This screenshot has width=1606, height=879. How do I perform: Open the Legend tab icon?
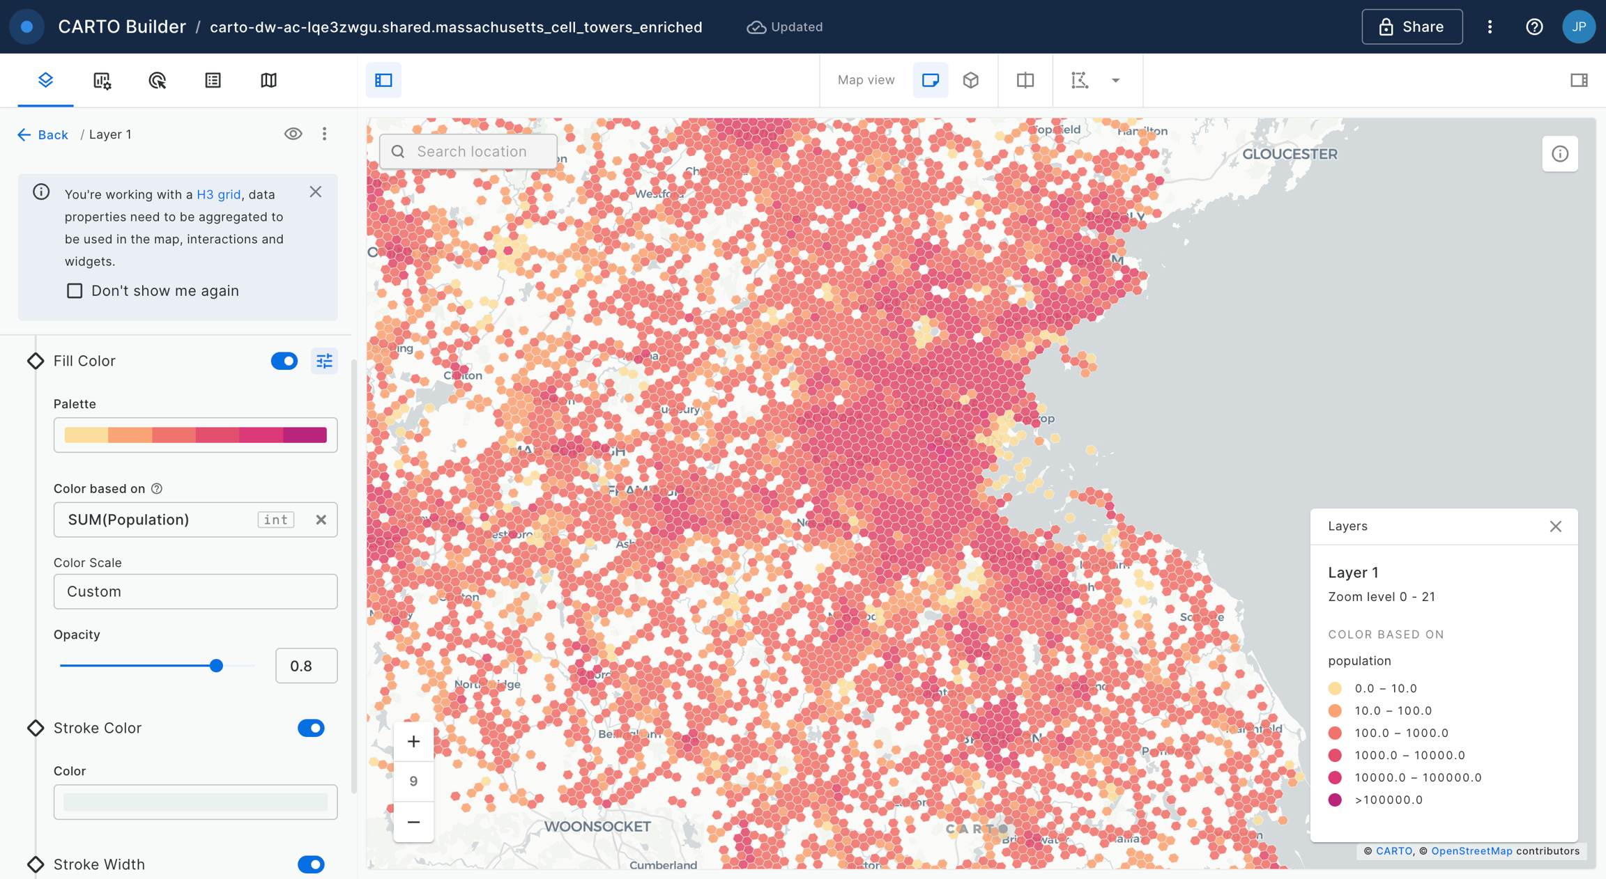point(213,80)
